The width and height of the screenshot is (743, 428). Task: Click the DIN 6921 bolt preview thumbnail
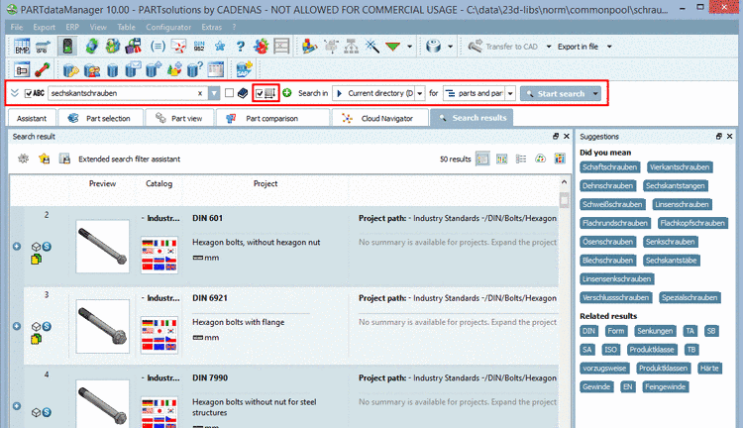point(102,326)
